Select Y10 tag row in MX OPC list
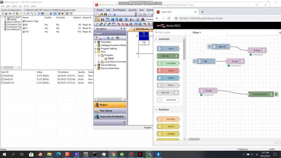Screen dimensions: 281x158 pos(58,32)
